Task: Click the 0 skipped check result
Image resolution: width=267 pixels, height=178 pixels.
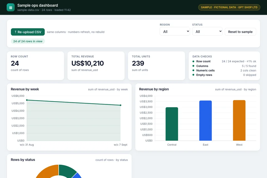Action: pyautogui.click(x=250, y=75)
